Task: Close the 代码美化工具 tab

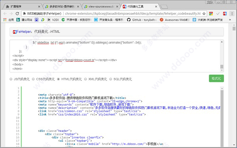Action: coord(156,7)
